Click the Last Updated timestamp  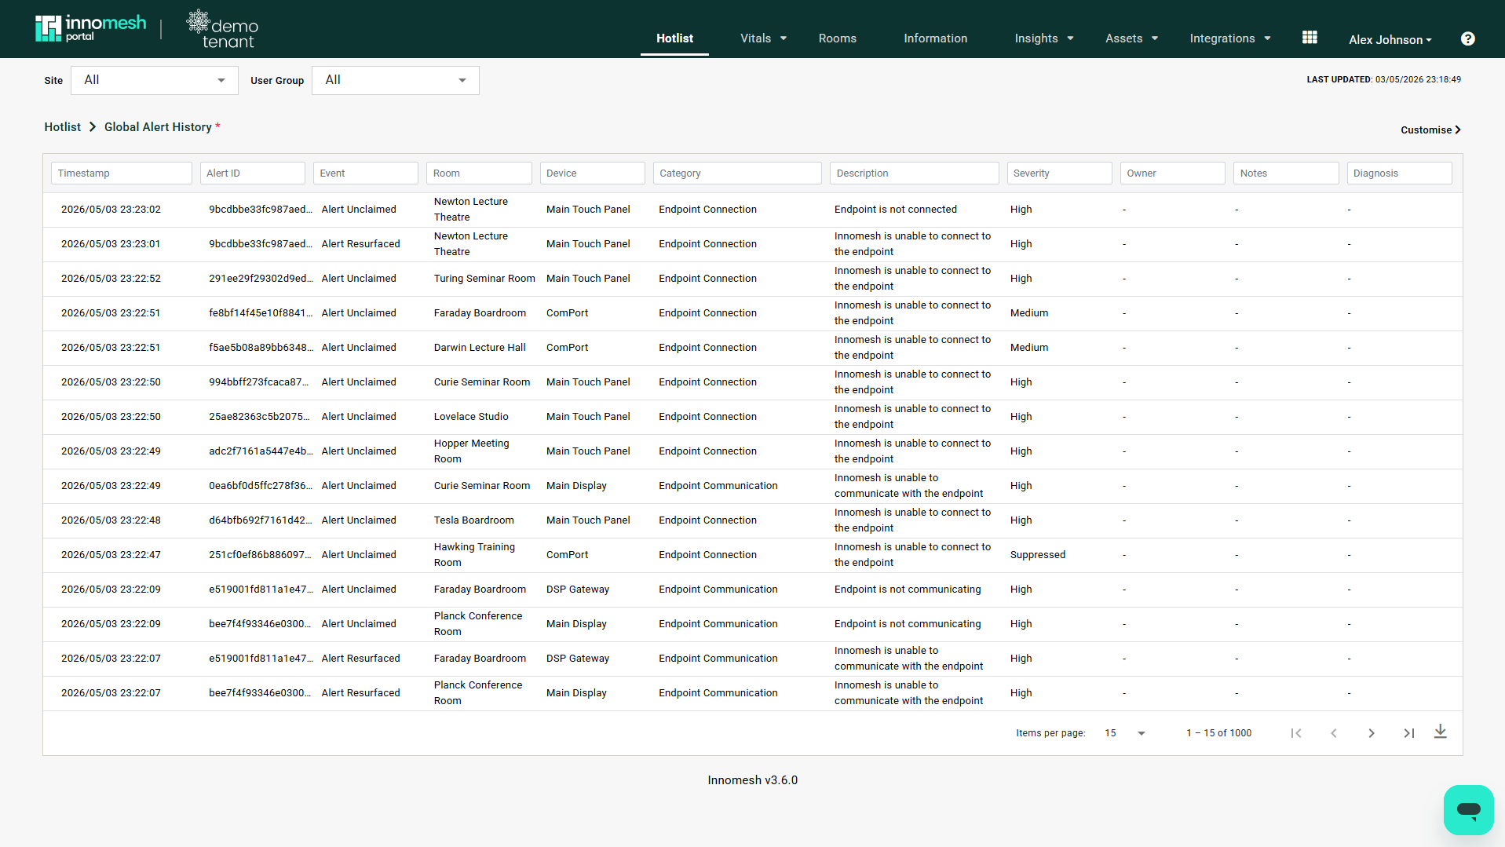(1383, 79)
